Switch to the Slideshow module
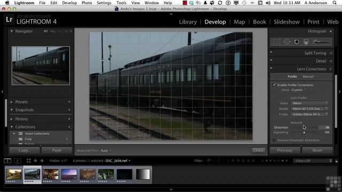 286,22
